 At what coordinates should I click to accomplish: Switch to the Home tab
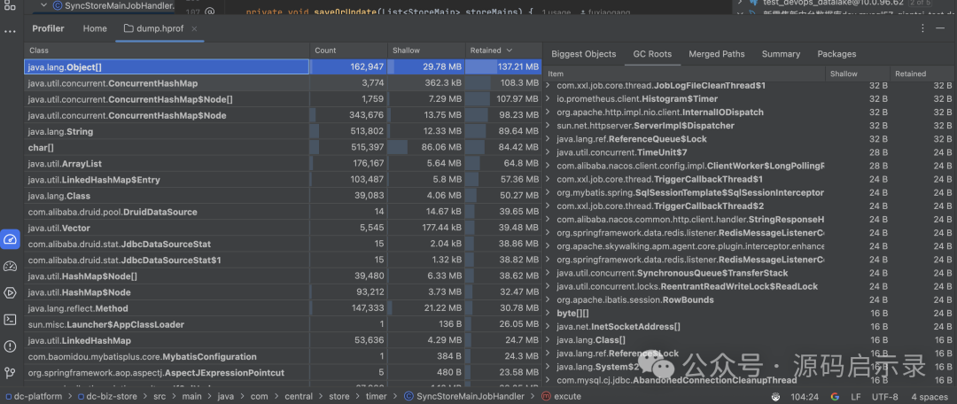click(95, 28)
